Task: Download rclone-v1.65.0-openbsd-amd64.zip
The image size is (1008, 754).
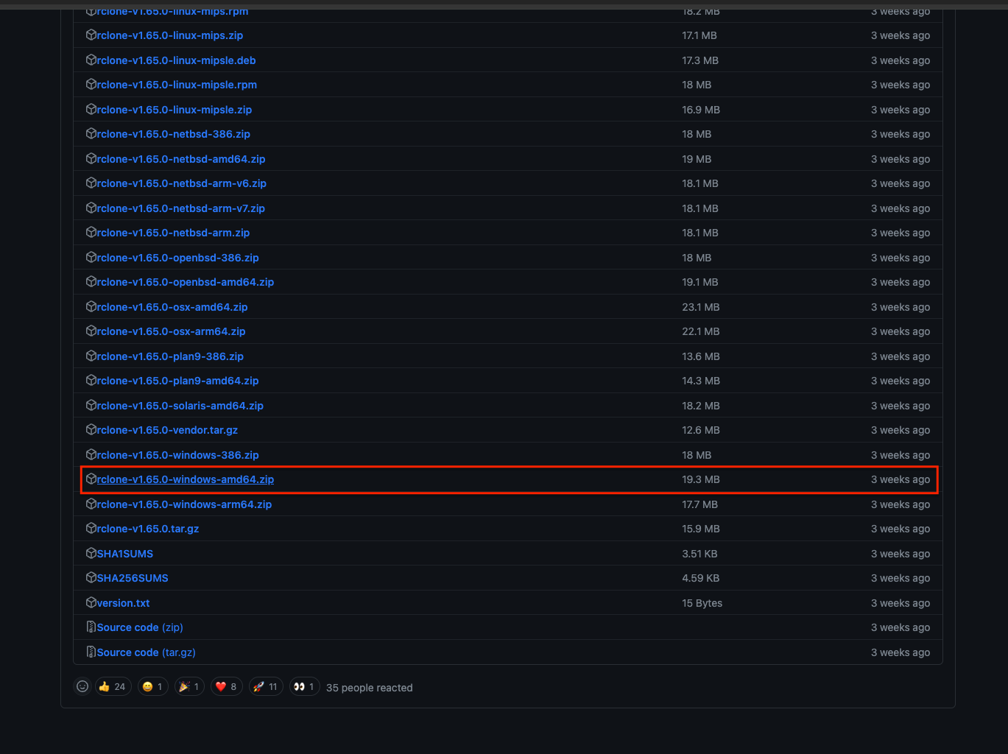Action: pyautogui.click(x=185, y=282)
